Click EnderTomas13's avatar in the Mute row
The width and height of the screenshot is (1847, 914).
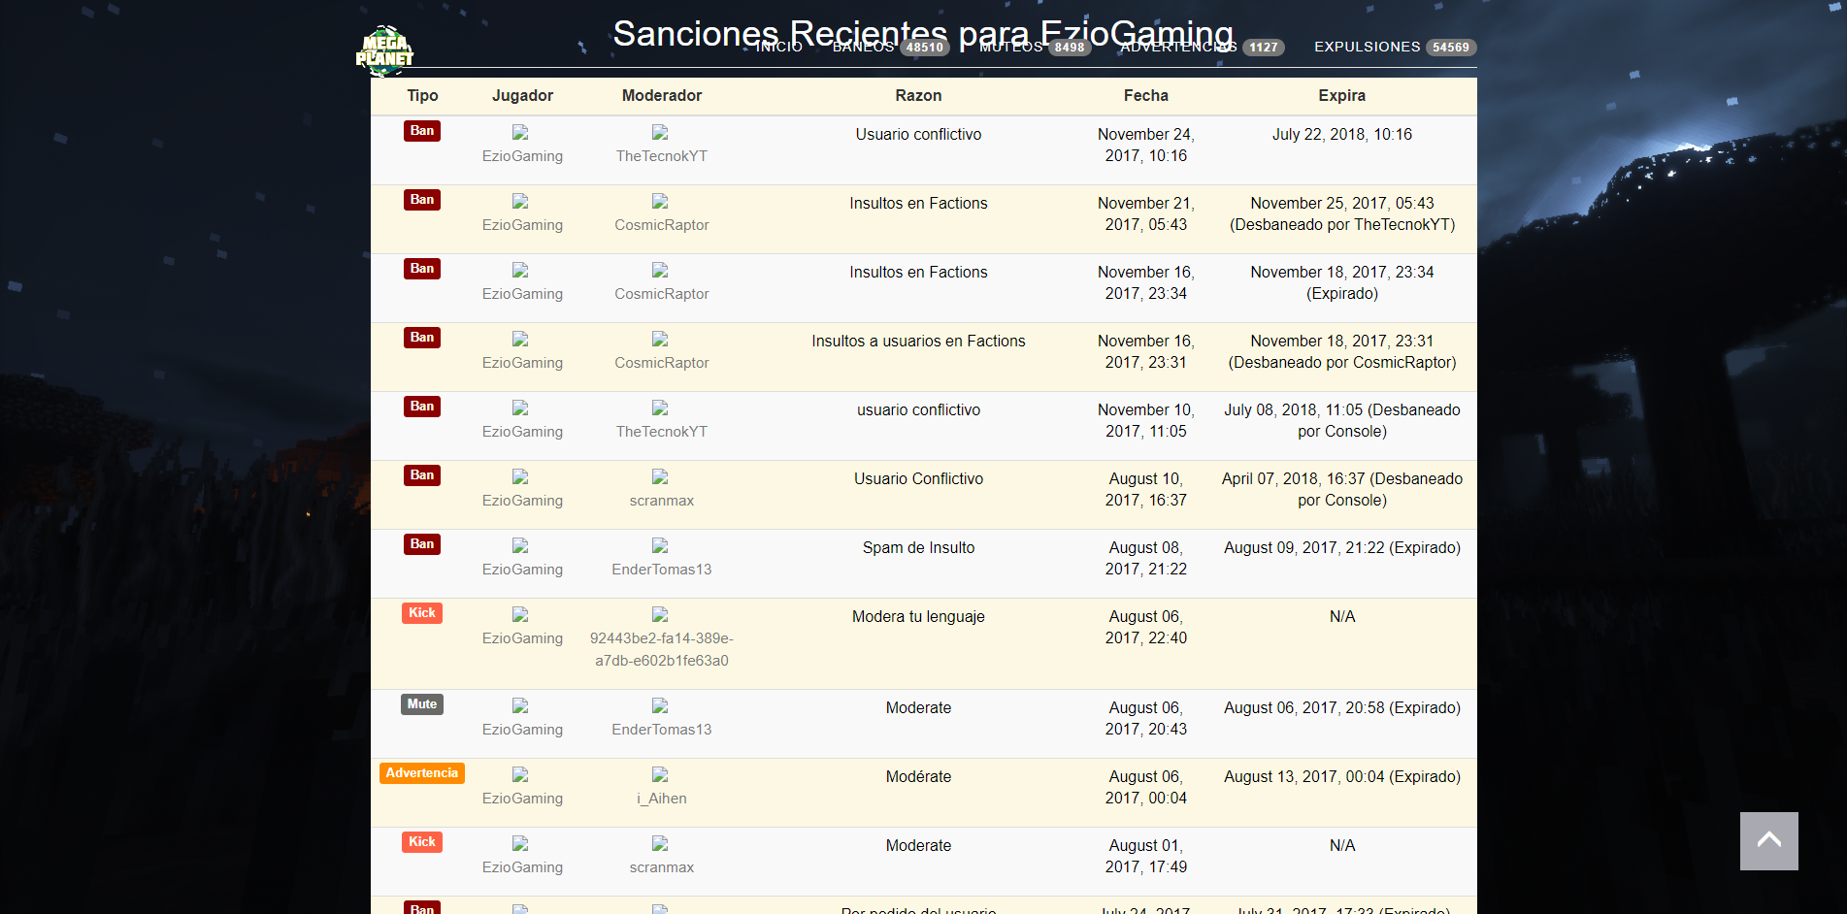tap(660, 705)
